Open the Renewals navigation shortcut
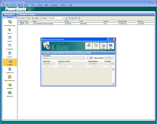Screen dimensions: 157x124 pyautogui.click(x=10, y=94)
